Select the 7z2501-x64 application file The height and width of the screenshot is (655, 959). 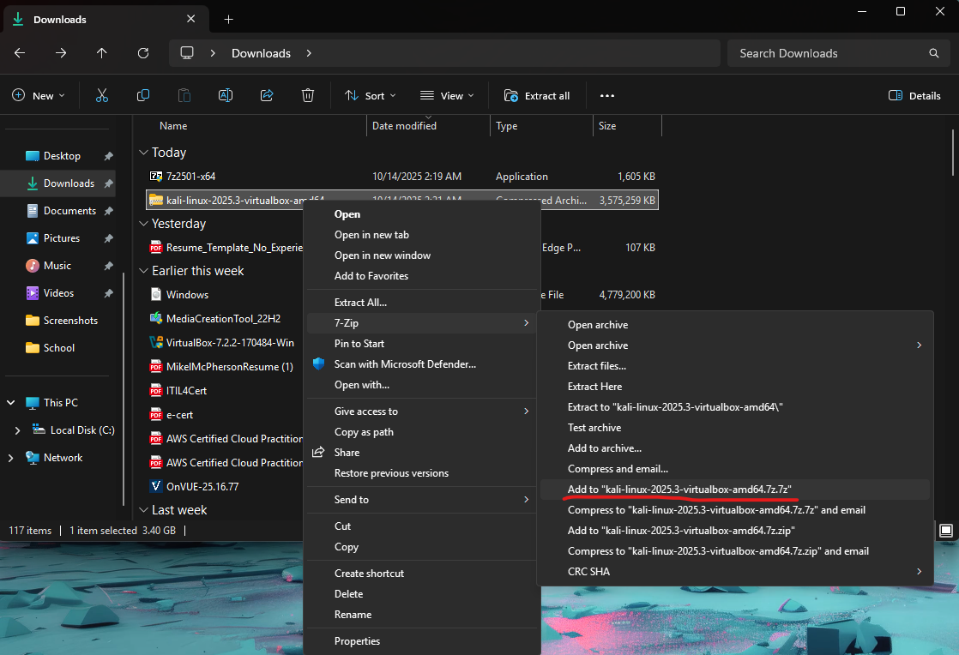tap(190, 177)
